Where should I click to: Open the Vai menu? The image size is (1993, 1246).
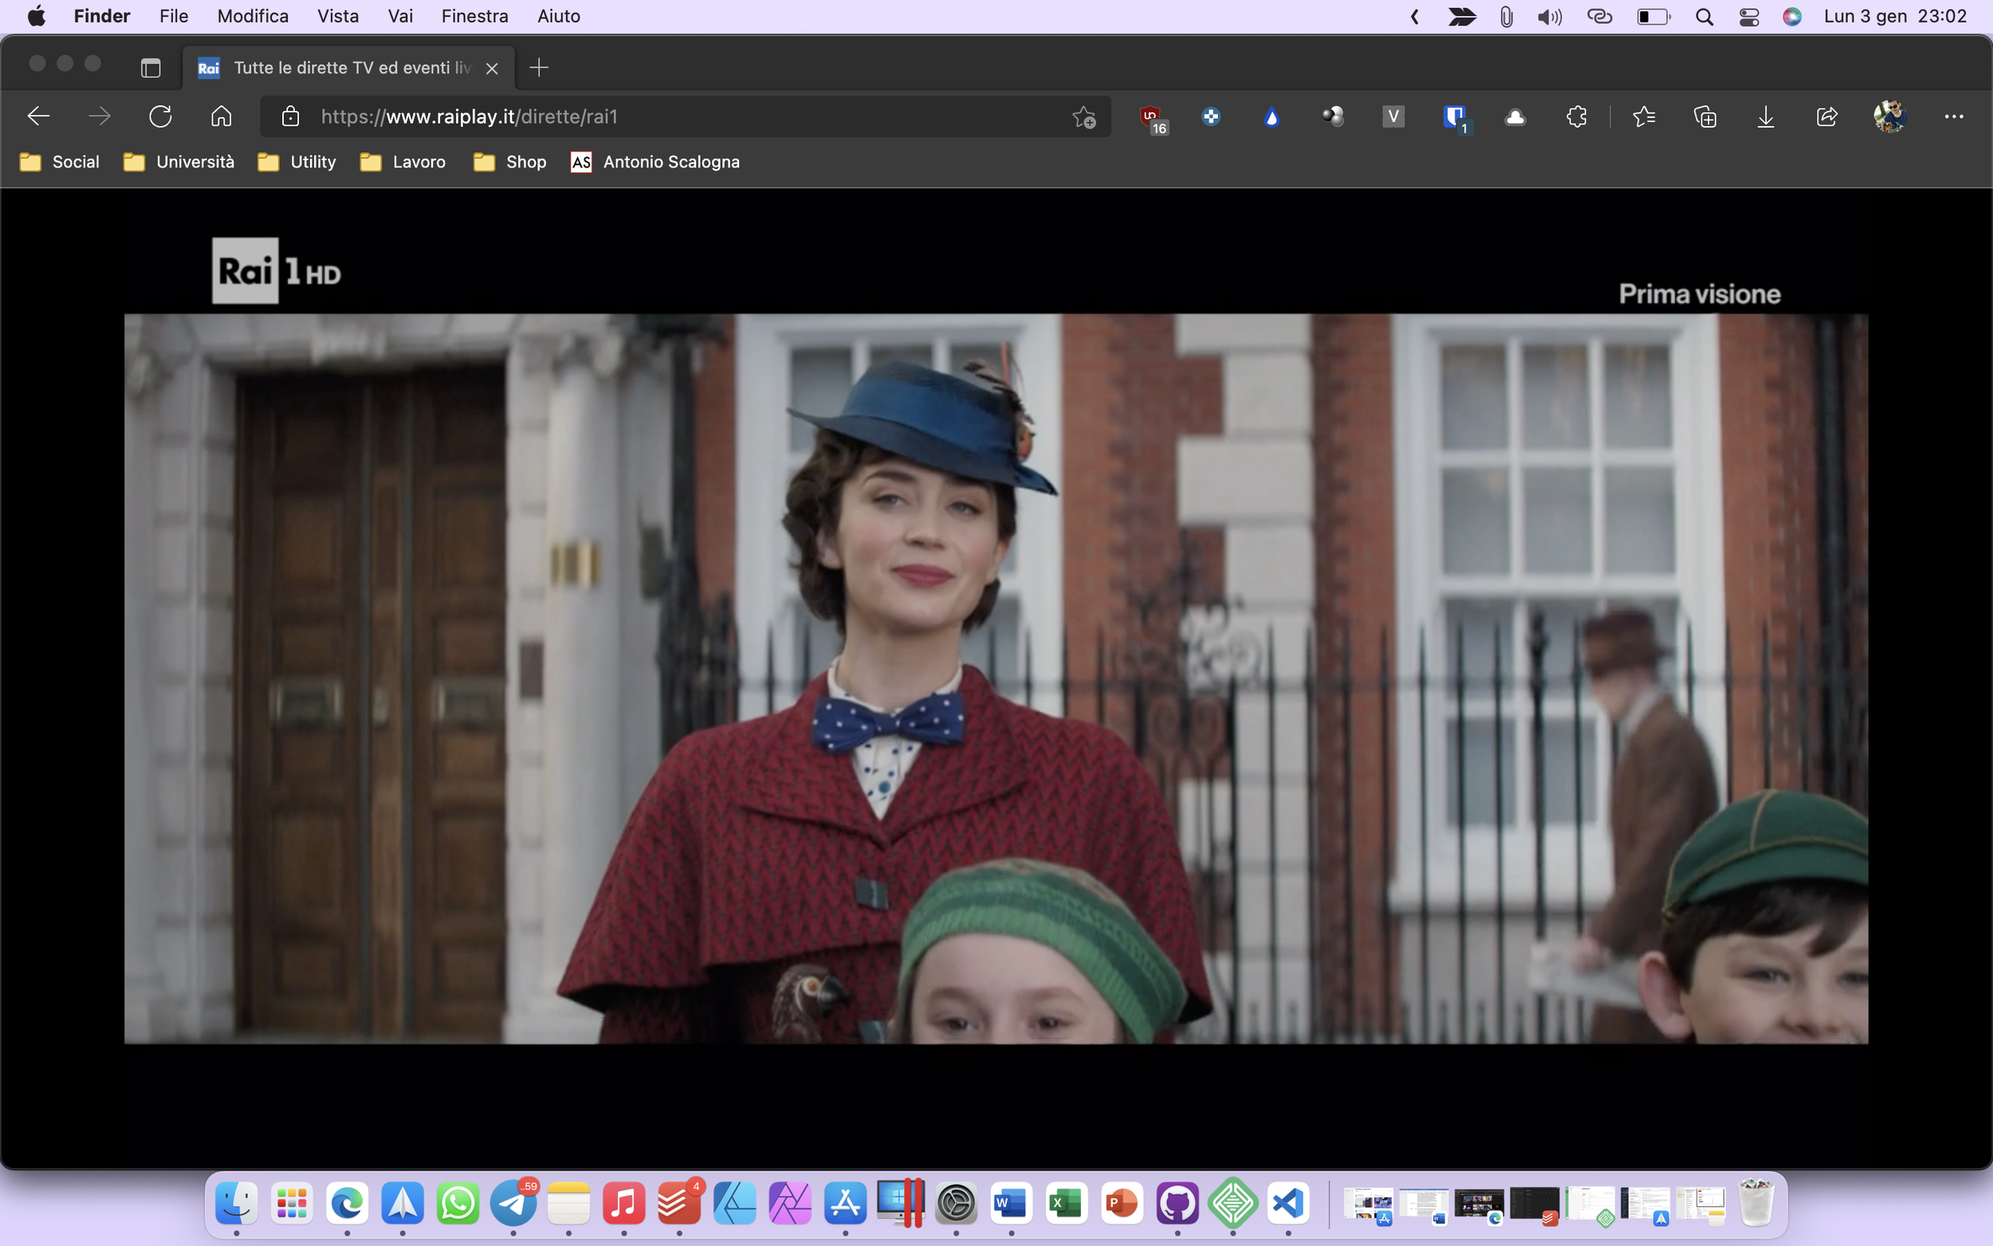[400, 17]
